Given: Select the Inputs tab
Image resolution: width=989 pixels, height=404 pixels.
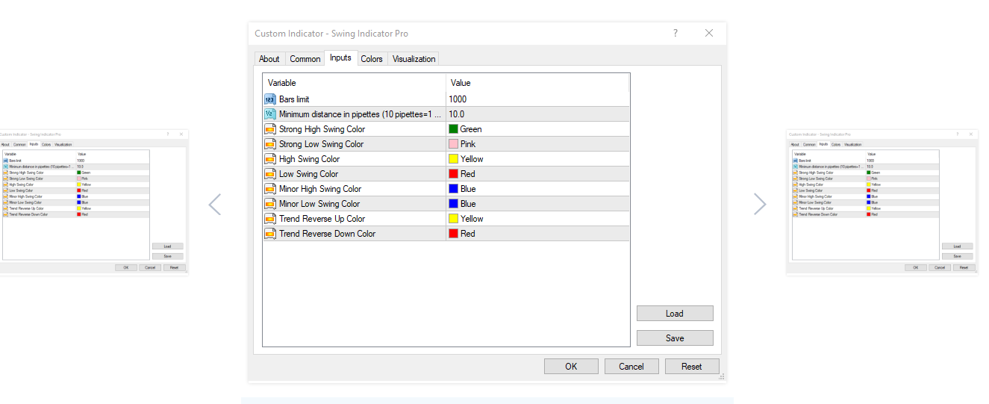Looking at the screenshot, I should tap(340, 58).
